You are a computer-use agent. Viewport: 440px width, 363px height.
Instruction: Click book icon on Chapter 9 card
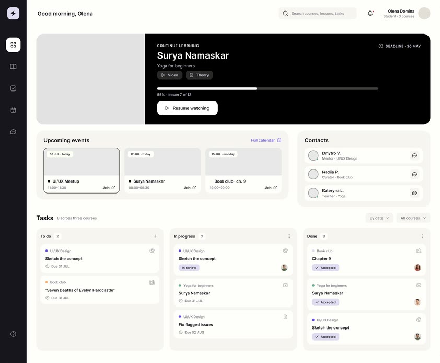pyautogui.click(x=419, y=251)
